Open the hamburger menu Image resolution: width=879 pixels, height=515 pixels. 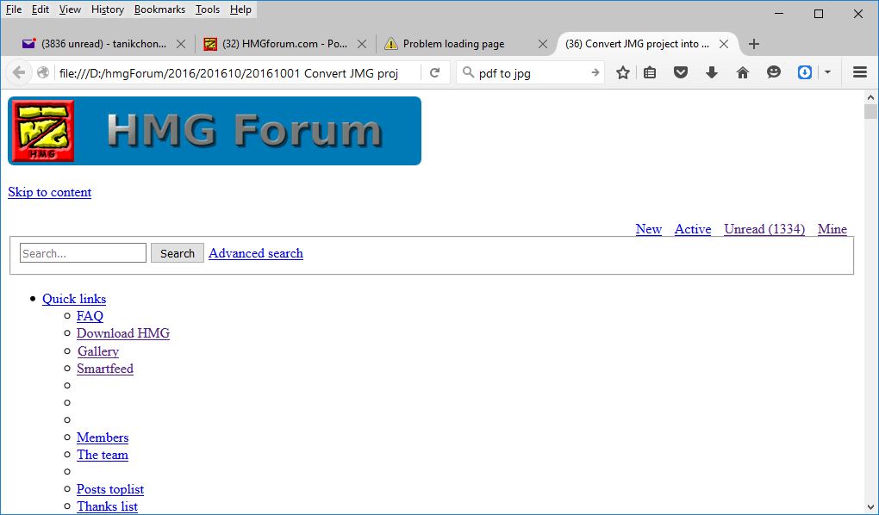(x=860, y=73)
